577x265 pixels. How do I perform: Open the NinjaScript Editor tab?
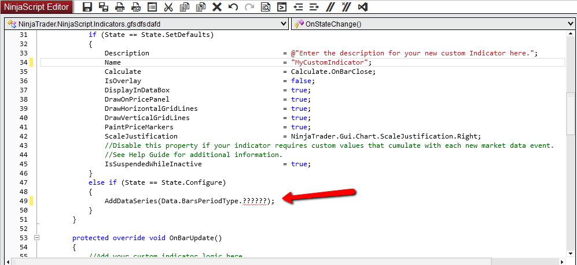[36, 6]
